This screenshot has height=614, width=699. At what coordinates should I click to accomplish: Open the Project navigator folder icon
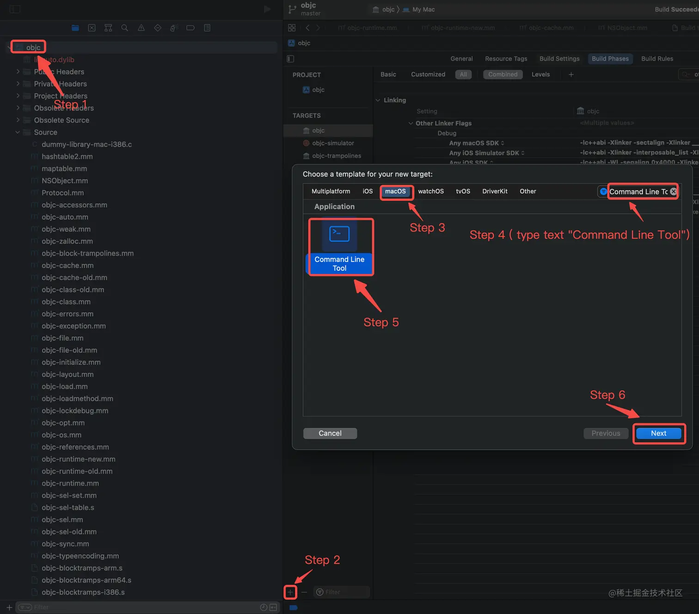click(x=75, y=28)
